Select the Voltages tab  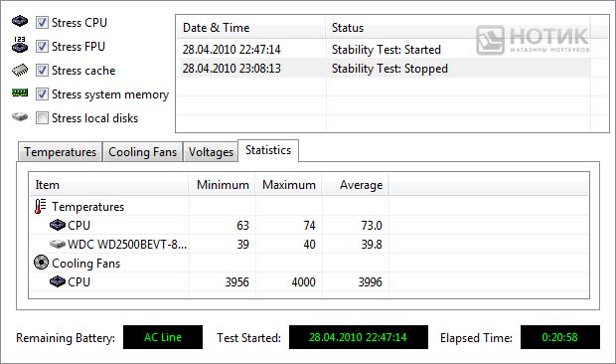[x=211, y=152]
